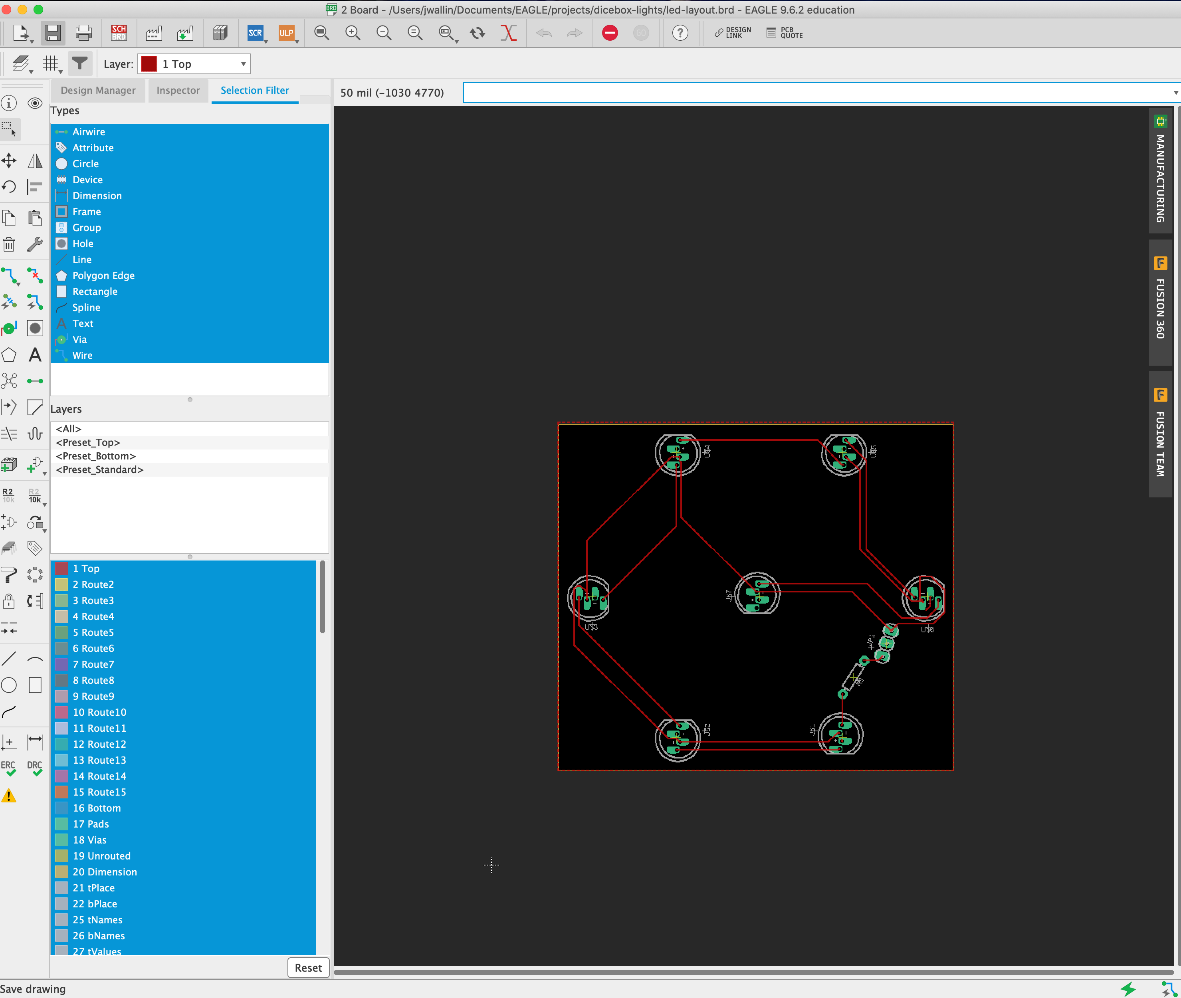Select the Circle drawing tool

point(9,685)
